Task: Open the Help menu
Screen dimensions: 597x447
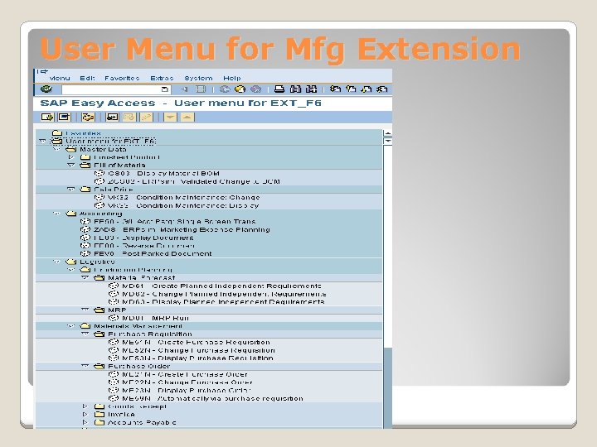Action: coord(232,78)
